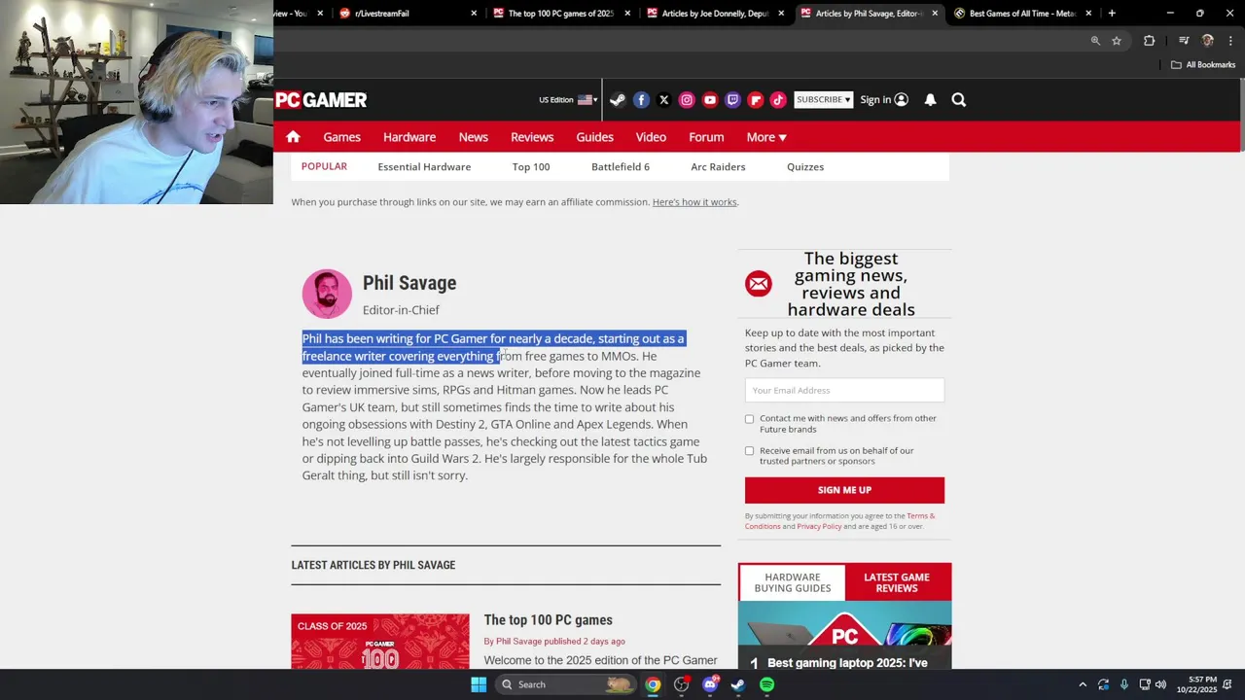Screen dimensions: 1245x700
Task: Open OBS Studio from the taskbar
Action: click(681, 684)
